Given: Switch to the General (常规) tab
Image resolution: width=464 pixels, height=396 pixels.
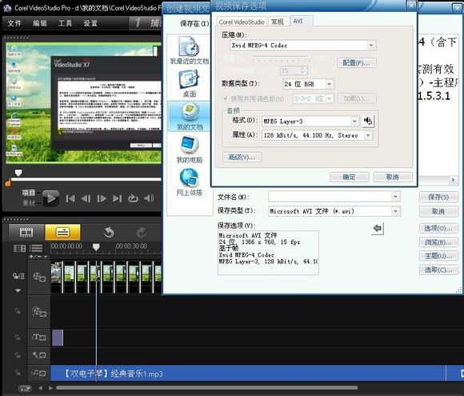Looking at the screenshot, I should click(278, 22).
